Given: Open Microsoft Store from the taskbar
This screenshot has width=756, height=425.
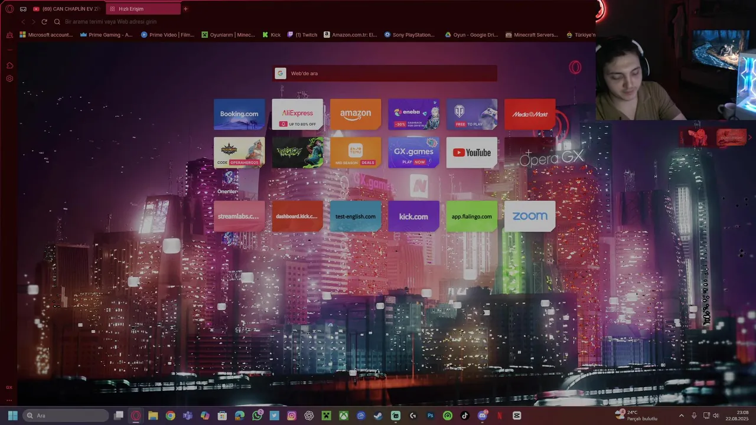Looking at the screenshot, I should point(222,416).
